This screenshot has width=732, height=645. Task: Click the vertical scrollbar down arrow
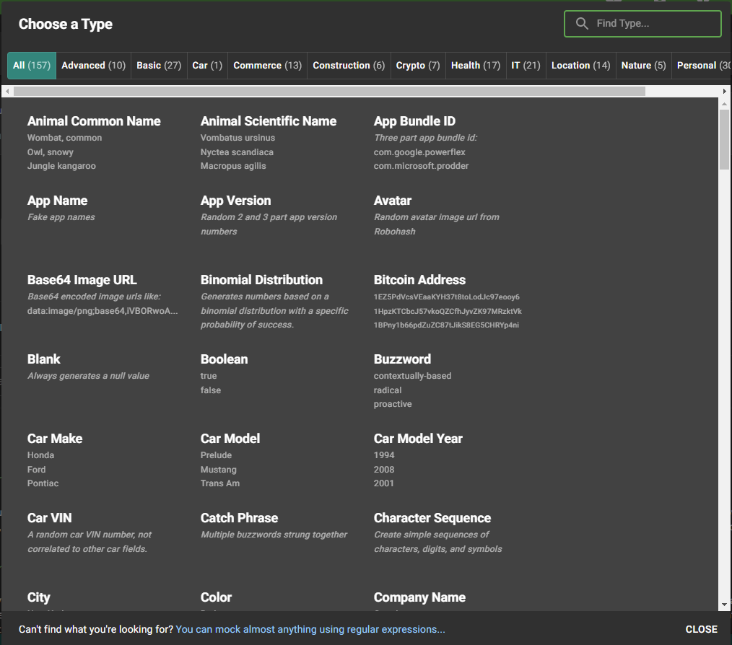point(725,605)
